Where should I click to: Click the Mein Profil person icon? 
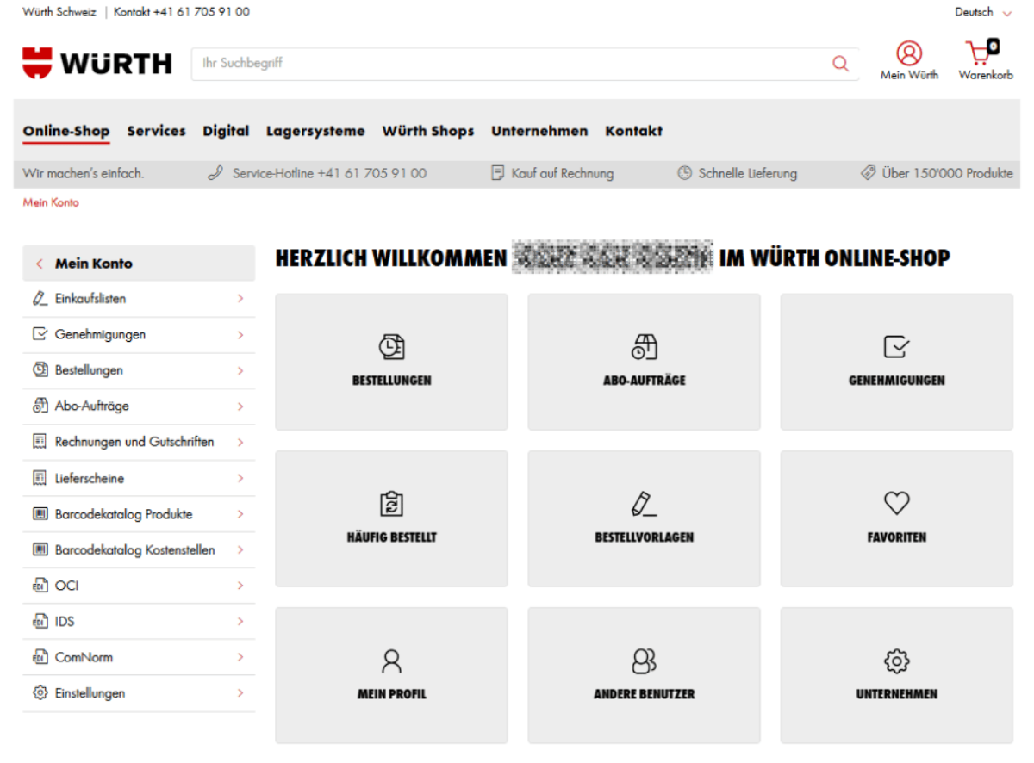point(391,661)
